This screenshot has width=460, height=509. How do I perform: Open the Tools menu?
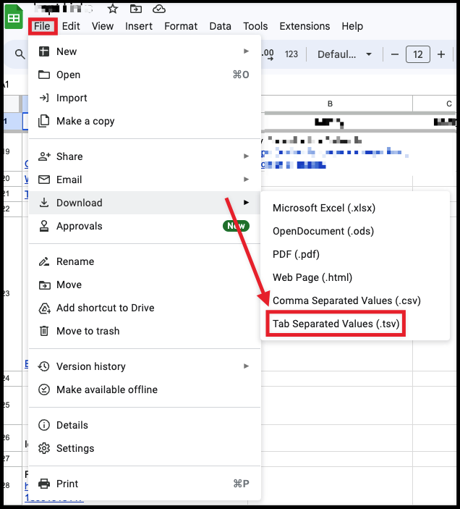255,26
